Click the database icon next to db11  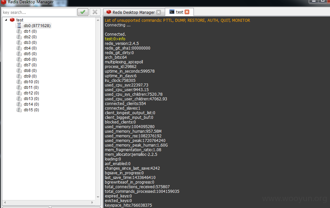pyautogui.click(x=19, y=87)
